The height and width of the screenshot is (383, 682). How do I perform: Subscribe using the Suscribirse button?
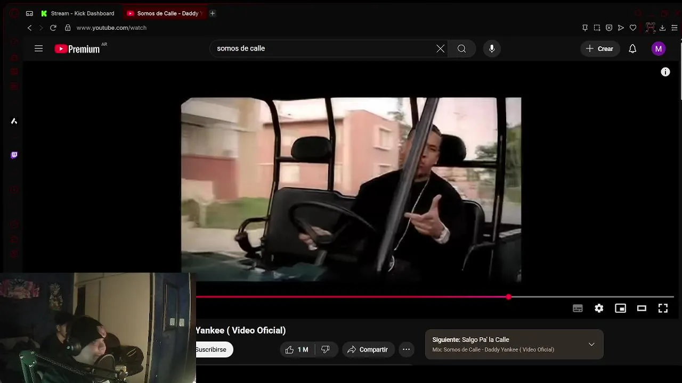(214, 349)
